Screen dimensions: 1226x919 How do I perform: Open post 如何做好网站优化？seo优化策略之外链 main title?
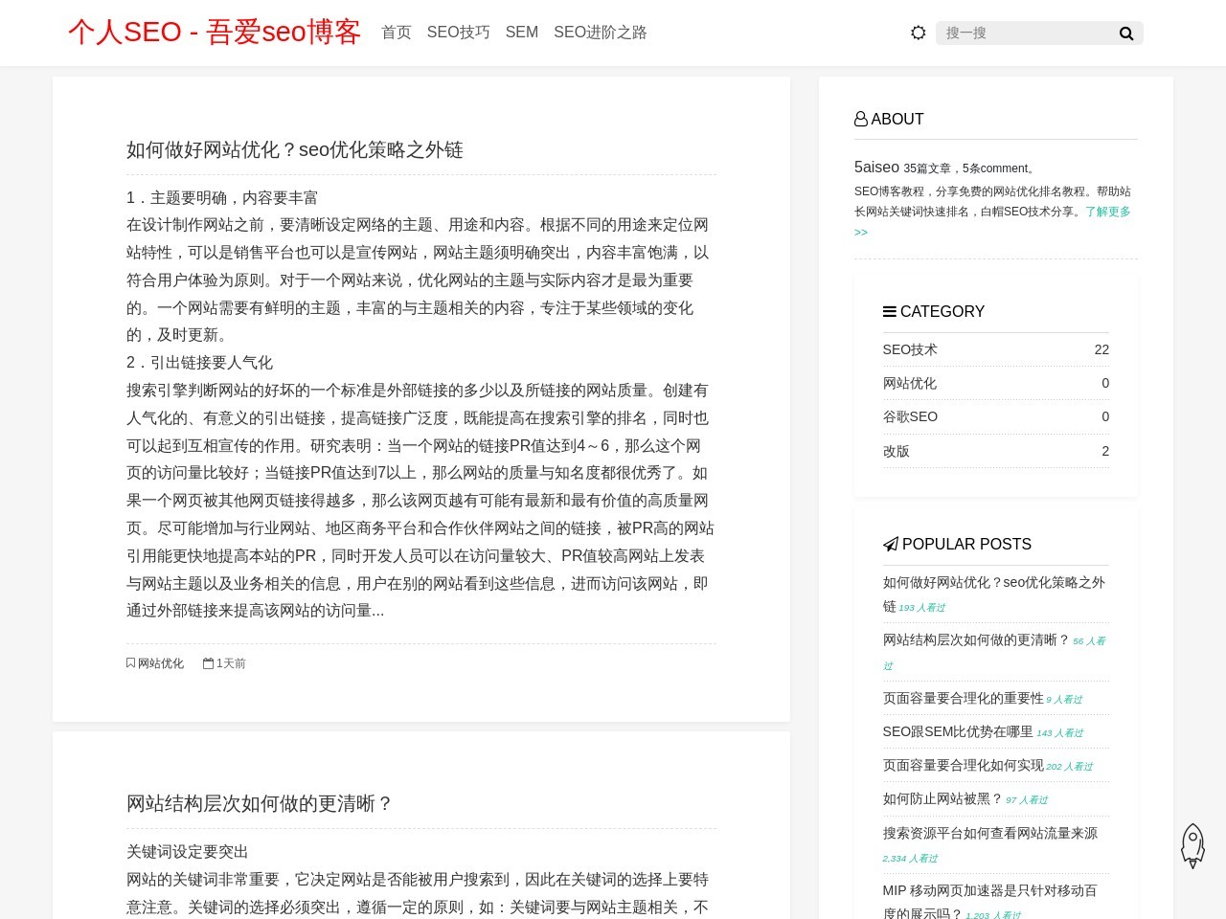[x=295, y=149]
